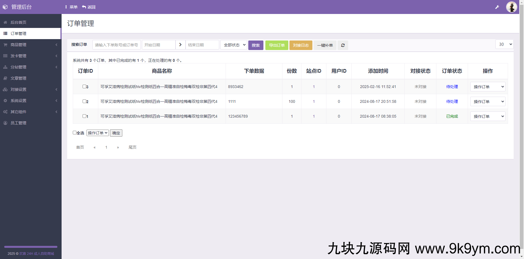This screenshot has width=524, height=259.
Task: Check the checkbox for order ID 3
Action: tap(84, 87)
